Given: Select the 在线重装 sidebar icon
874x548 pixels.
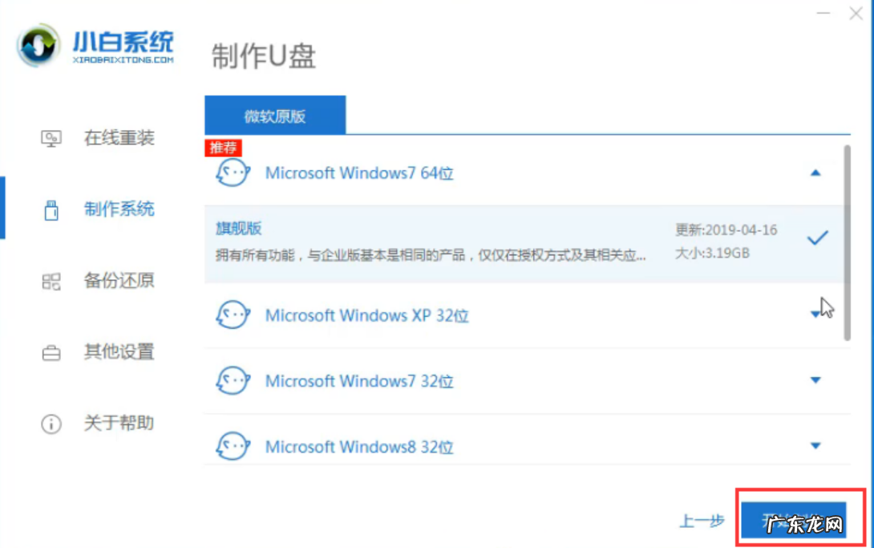Looking at the screenshot, I should click(x=51, y=138).
